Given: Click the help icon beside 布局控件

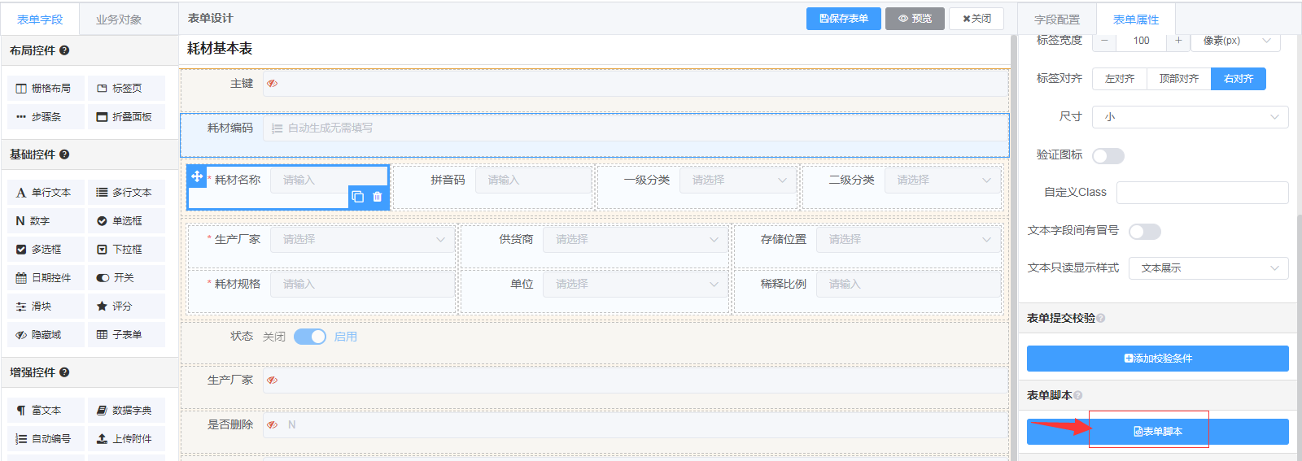Looking at the screenshot, I should coord(64,50).
